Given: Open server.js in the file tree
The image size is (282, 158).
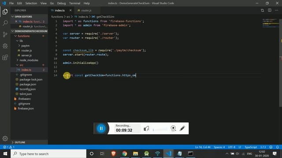Looking at the screenshot, I should coord(26,55).
